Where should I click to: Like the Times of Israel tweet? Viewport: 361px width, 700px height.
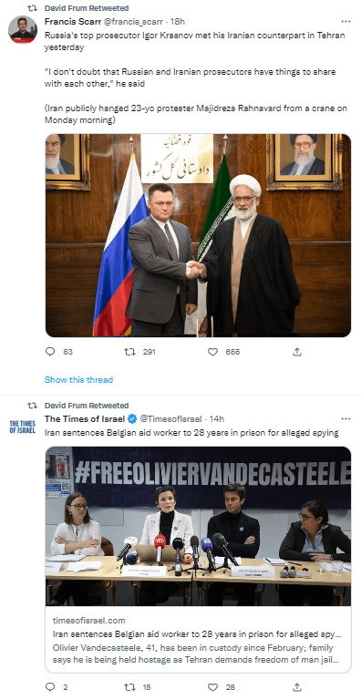coord(212,687)
